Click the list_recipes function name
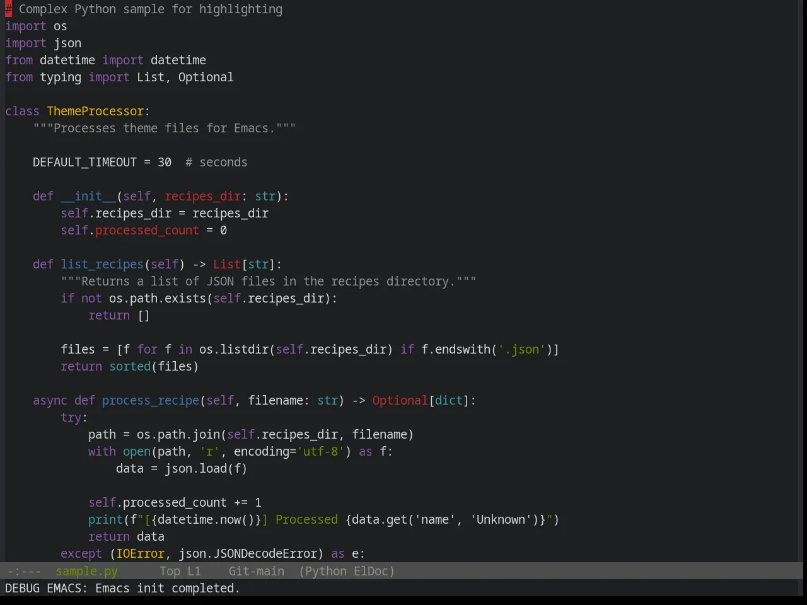This screenshot has height=605, width=807. point(102,264)
